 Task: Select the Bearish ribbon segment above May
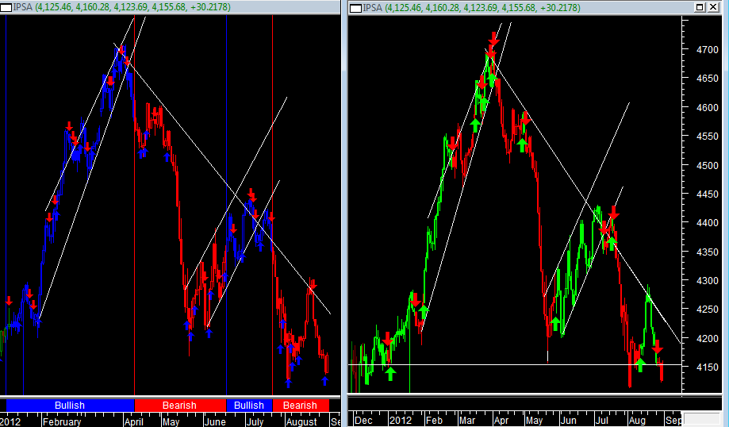[180, 405]
